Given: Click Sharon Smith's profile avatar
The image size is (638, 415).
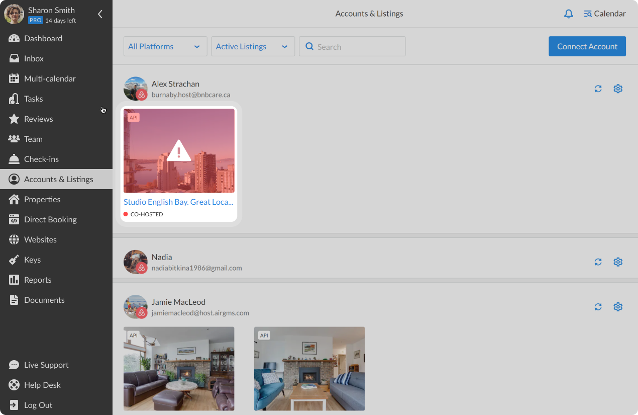Looking at the screenshot, I should 14,14.
